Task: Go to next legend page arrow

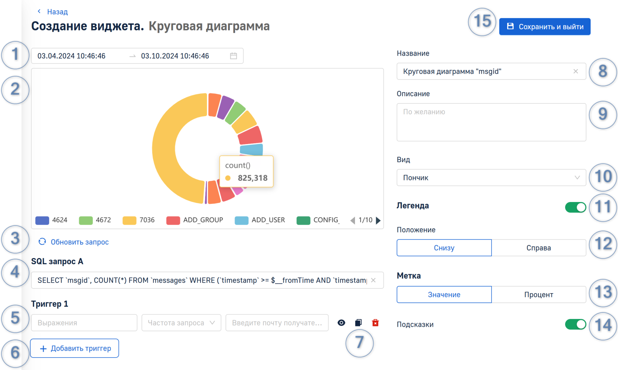Action: pyautogui.click(x=378, y=221)
